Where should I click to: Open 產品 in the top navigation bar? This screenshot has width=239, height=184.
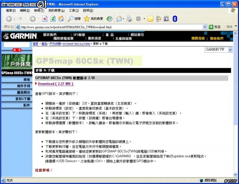(x=109, y=35)
